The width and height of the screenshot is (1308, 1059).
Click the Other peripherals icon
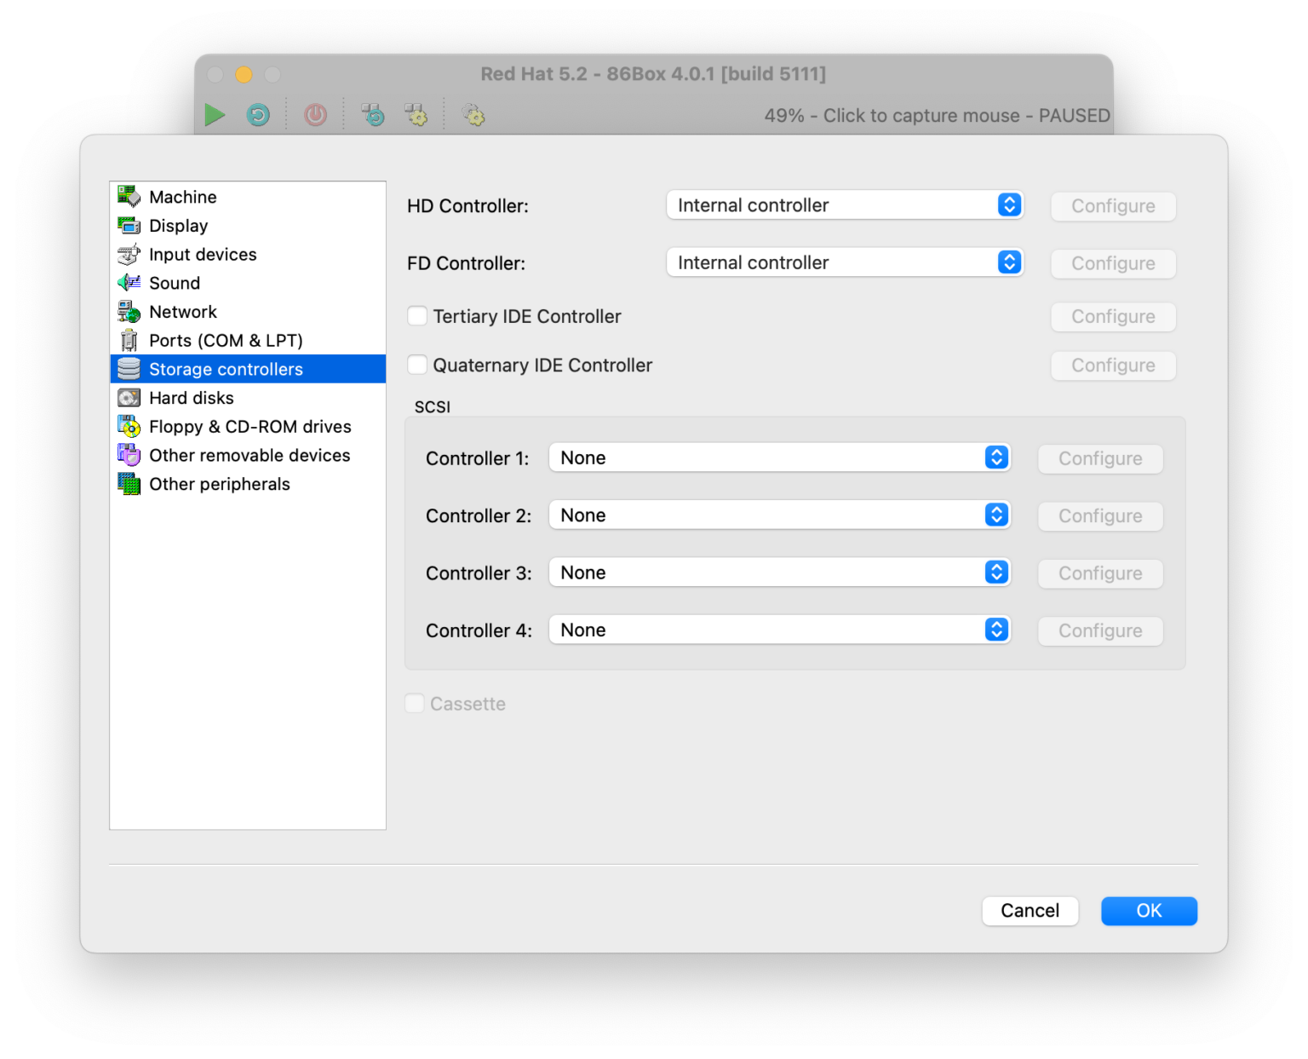click(129, 484)
